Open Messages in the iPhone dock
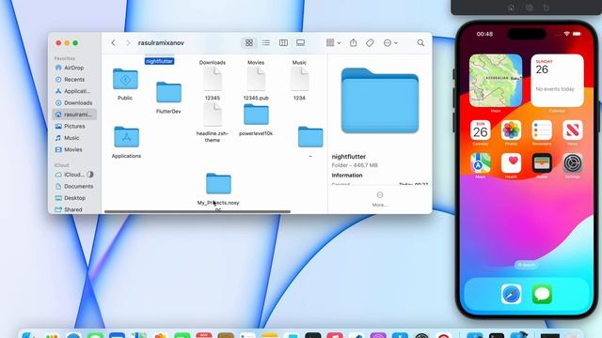This screenshot has height=338, width=602. (542, 294)
